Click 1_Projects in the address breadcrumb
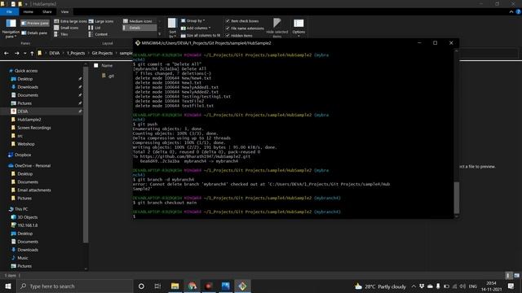Viewport: 522px width, 293px height. [x=76, y=53]
